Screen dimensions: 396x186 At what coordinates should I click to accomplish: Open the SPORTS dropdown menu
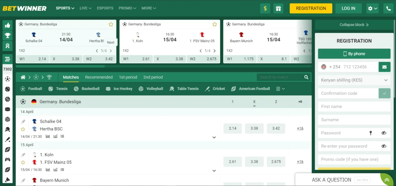[65, 8]
